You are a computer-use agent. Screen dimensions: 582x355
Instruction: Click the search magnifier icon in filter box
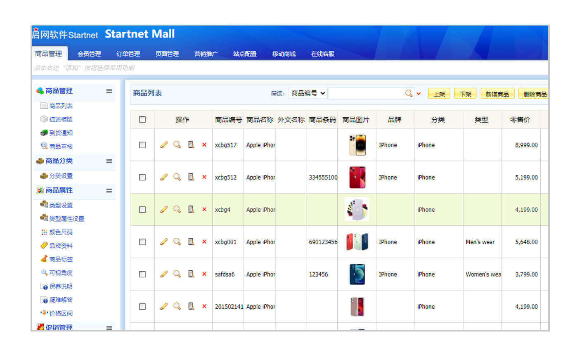(x=409, y=93)
